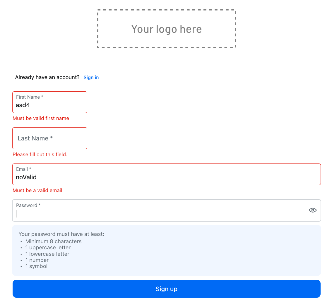Click the '1 number' requirement

37,260
